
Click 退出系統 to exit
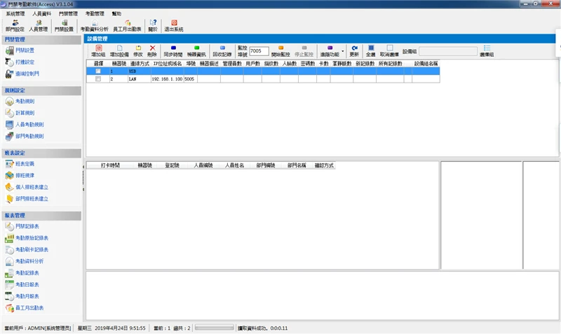[x=174, y=26]
